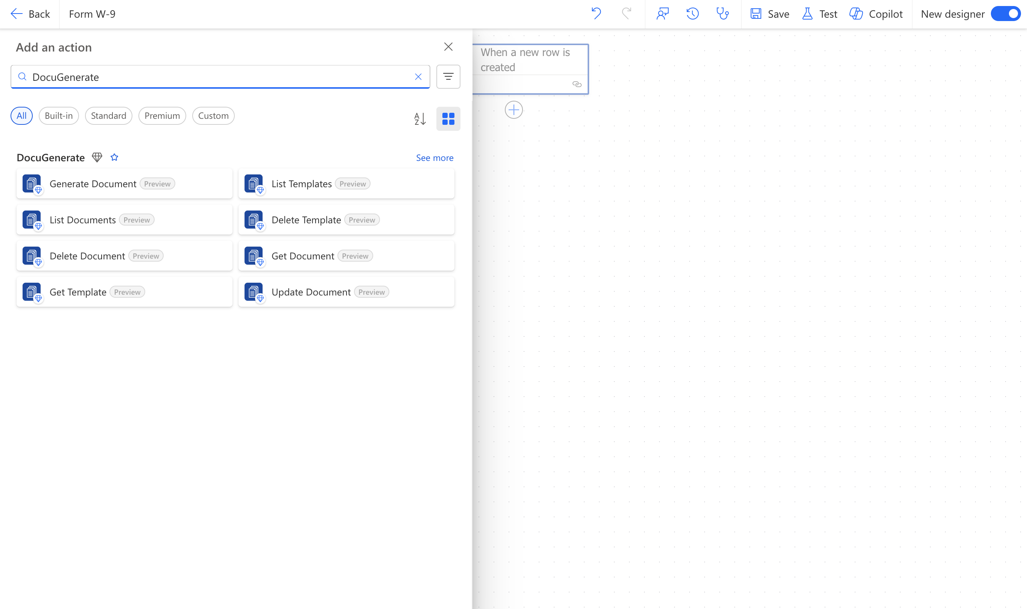The height and width of the screenshot is (609, 1027).
Task: Close the Add an action panel
Action: tap(448, 47)
